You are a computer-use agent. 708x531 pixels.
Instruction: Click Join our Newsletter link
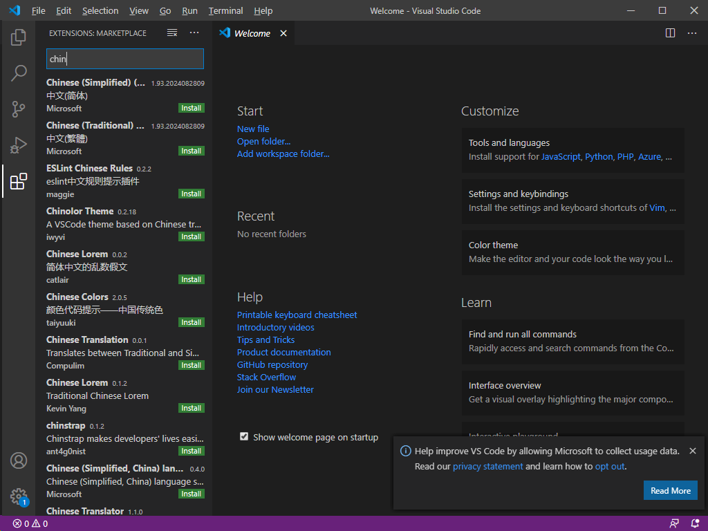click(275, 389)
